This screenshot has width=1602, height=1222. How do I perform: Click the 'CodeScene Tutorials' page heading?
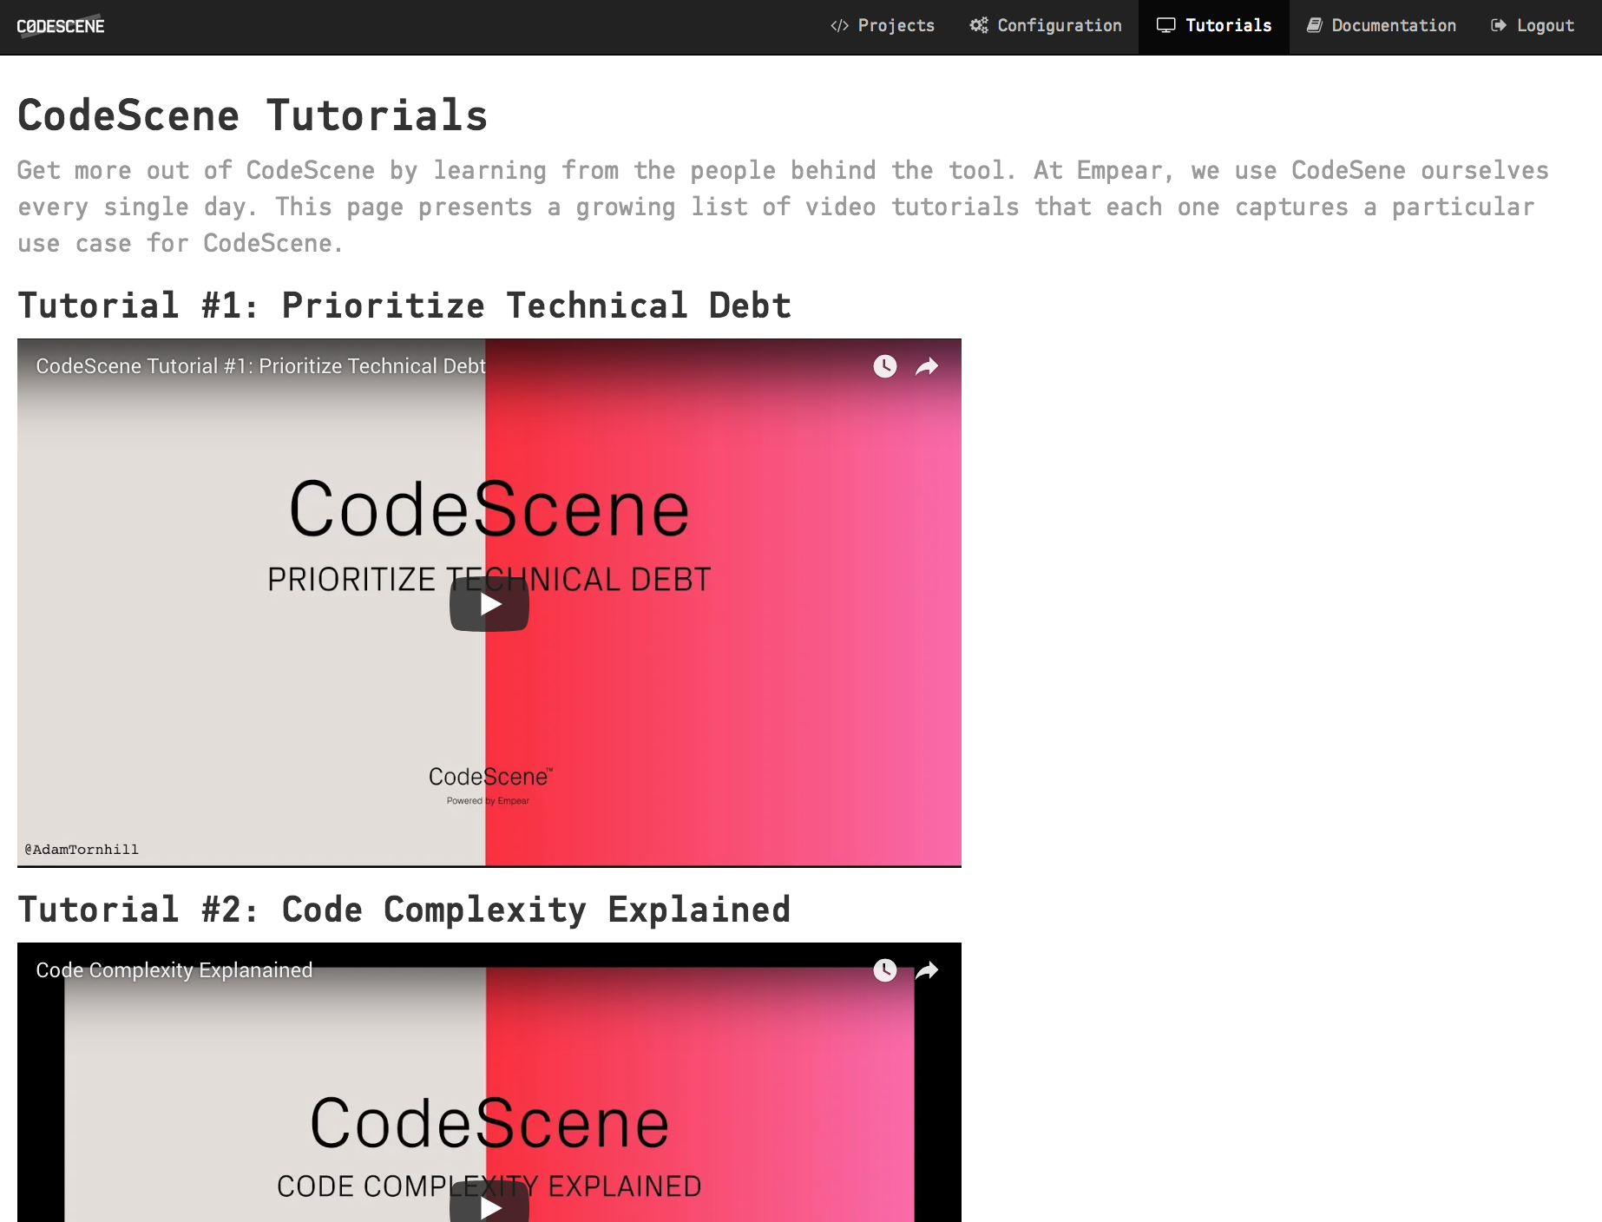(x=253, y=115)
